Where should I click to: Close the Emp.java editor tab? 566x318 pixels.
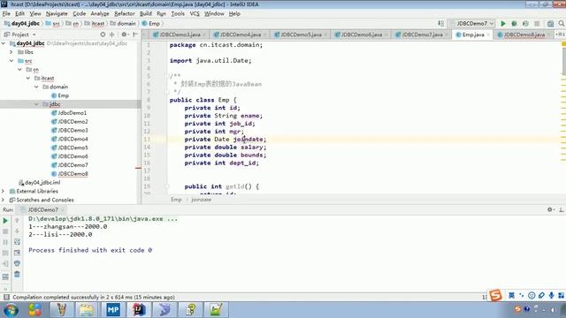(x=488, y=34)
